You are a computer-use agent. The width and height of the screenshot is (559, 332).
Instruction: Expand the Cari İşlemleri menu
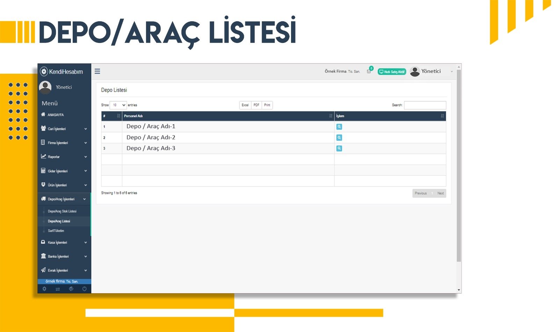point(64,129)
